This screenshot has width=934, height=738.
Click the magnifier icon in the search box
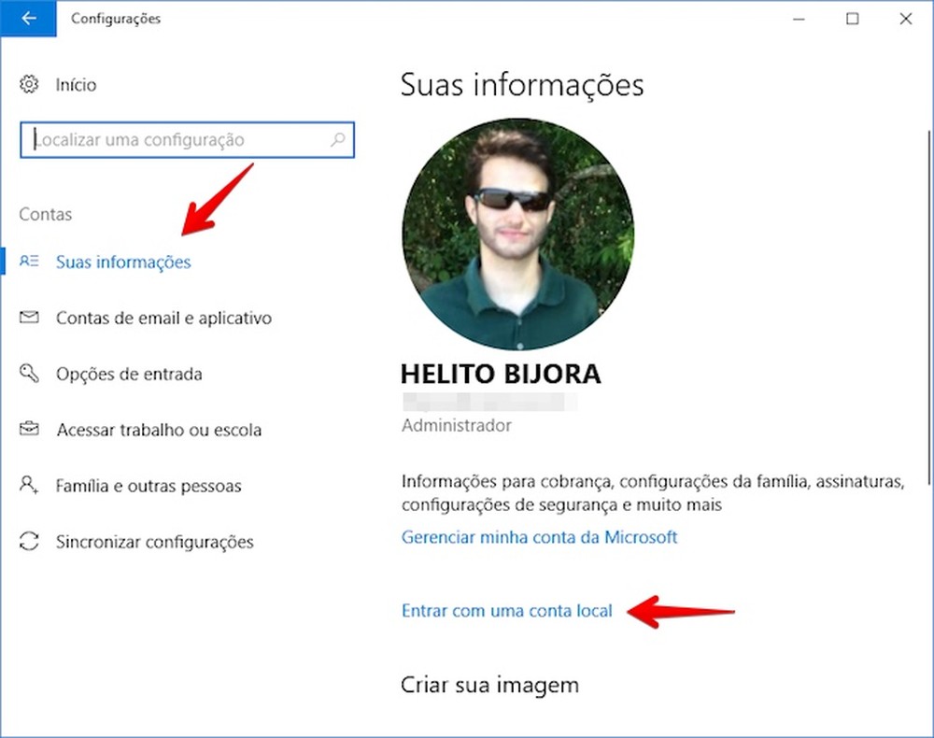tap(337, 140)
